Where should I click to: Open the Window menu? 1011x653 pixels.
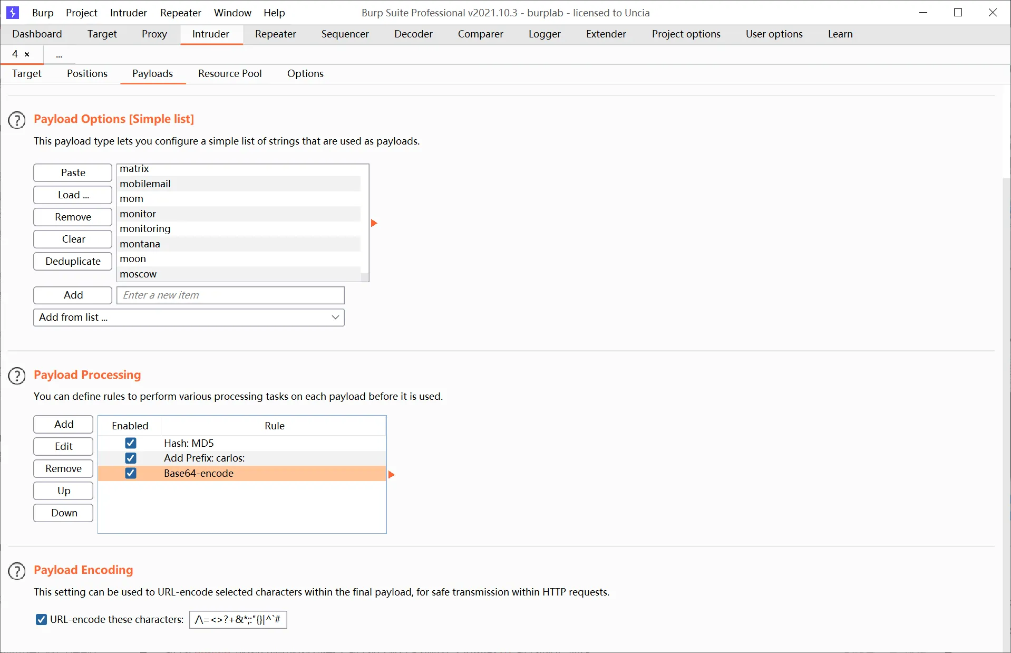[x=232, y=13]
